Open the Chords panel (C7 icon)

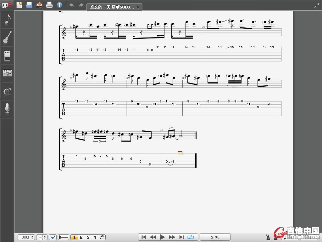(7, 91)
